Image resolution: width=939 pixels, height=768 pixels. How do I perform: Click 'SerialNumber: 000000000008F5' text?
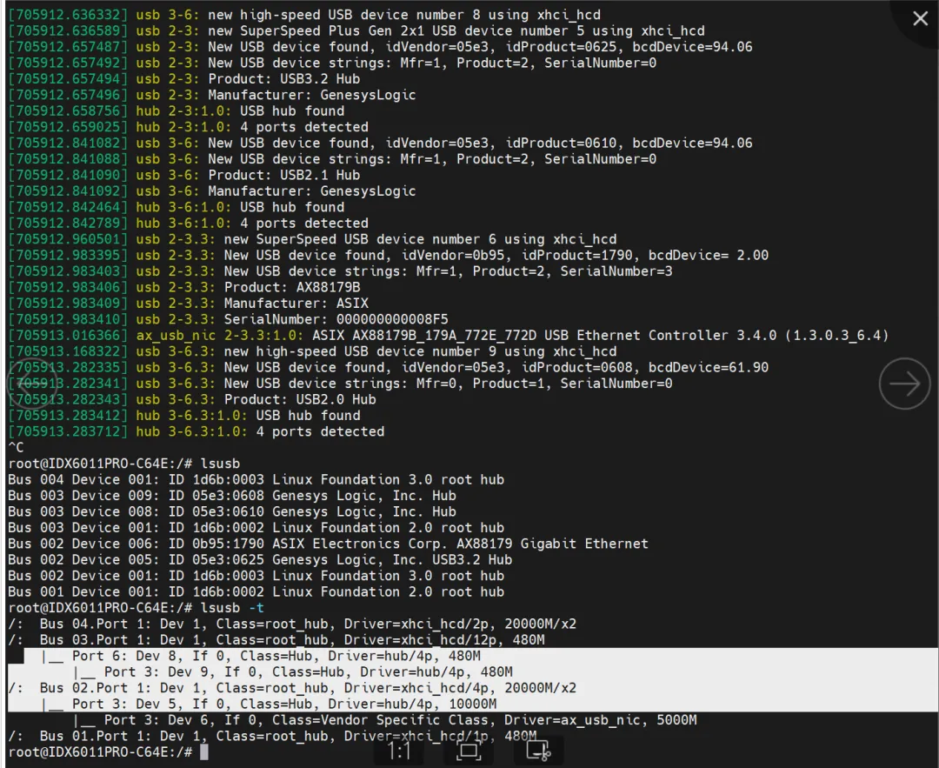tap(336, 319)
